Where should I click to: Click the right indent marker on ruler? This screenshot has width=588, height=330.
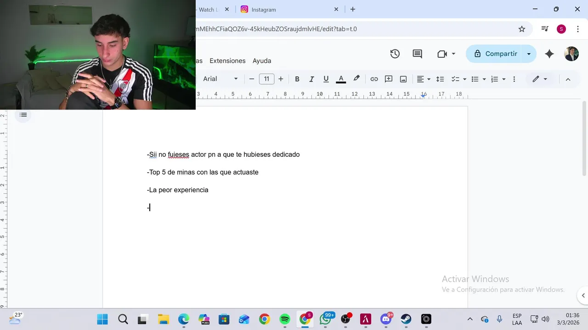tap(424, 95)
